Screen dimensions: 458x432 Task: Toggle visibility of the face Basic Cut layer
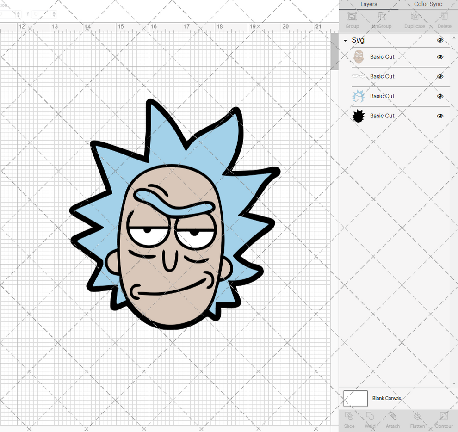click(440, 56)
